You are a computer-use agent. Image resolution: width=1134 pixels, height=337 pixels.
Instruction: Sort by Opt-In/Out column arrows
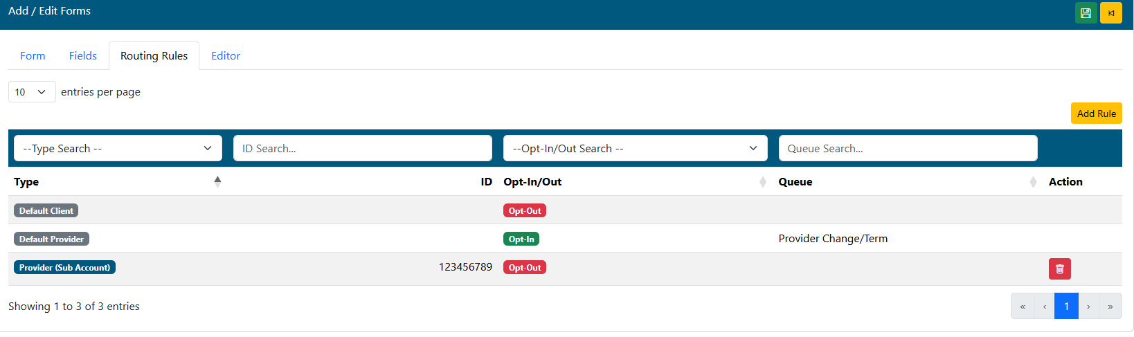(x=762, y=182)
